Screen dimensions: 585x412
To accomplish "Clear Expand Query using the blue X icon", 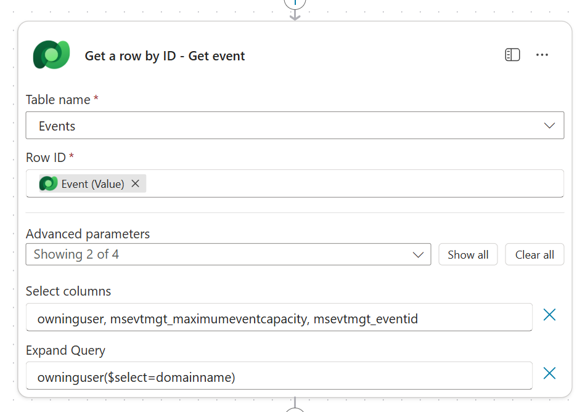I will point(549,373).
